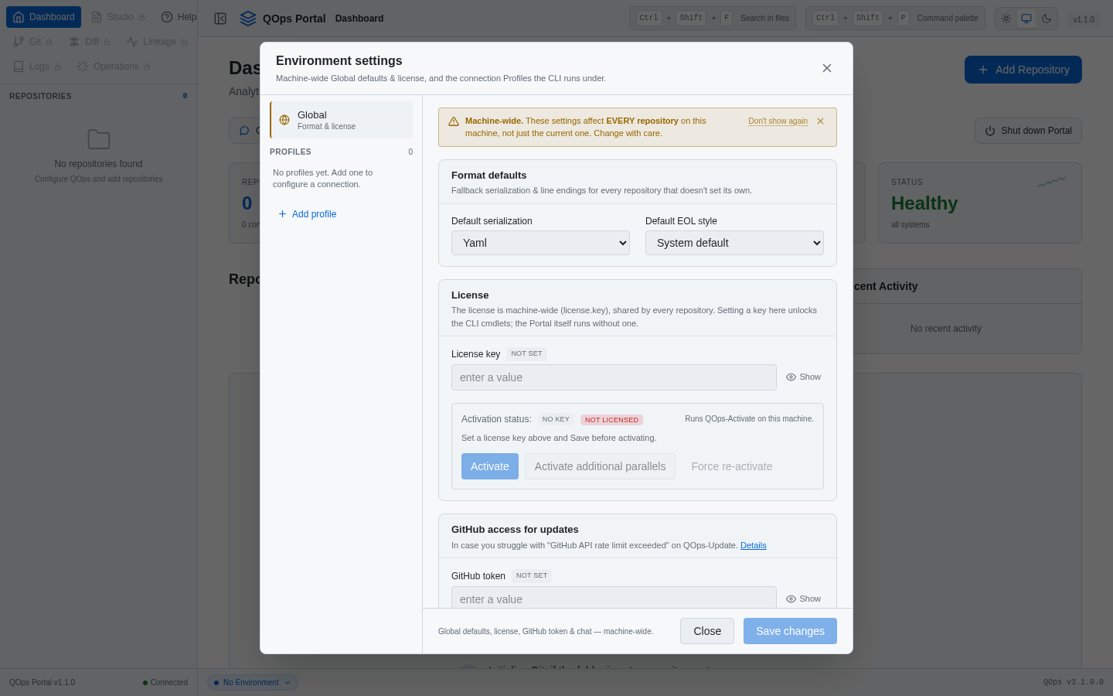Open the Command palette shortcut button
This screenshot has width=1113, height=696.
point(895,19)
